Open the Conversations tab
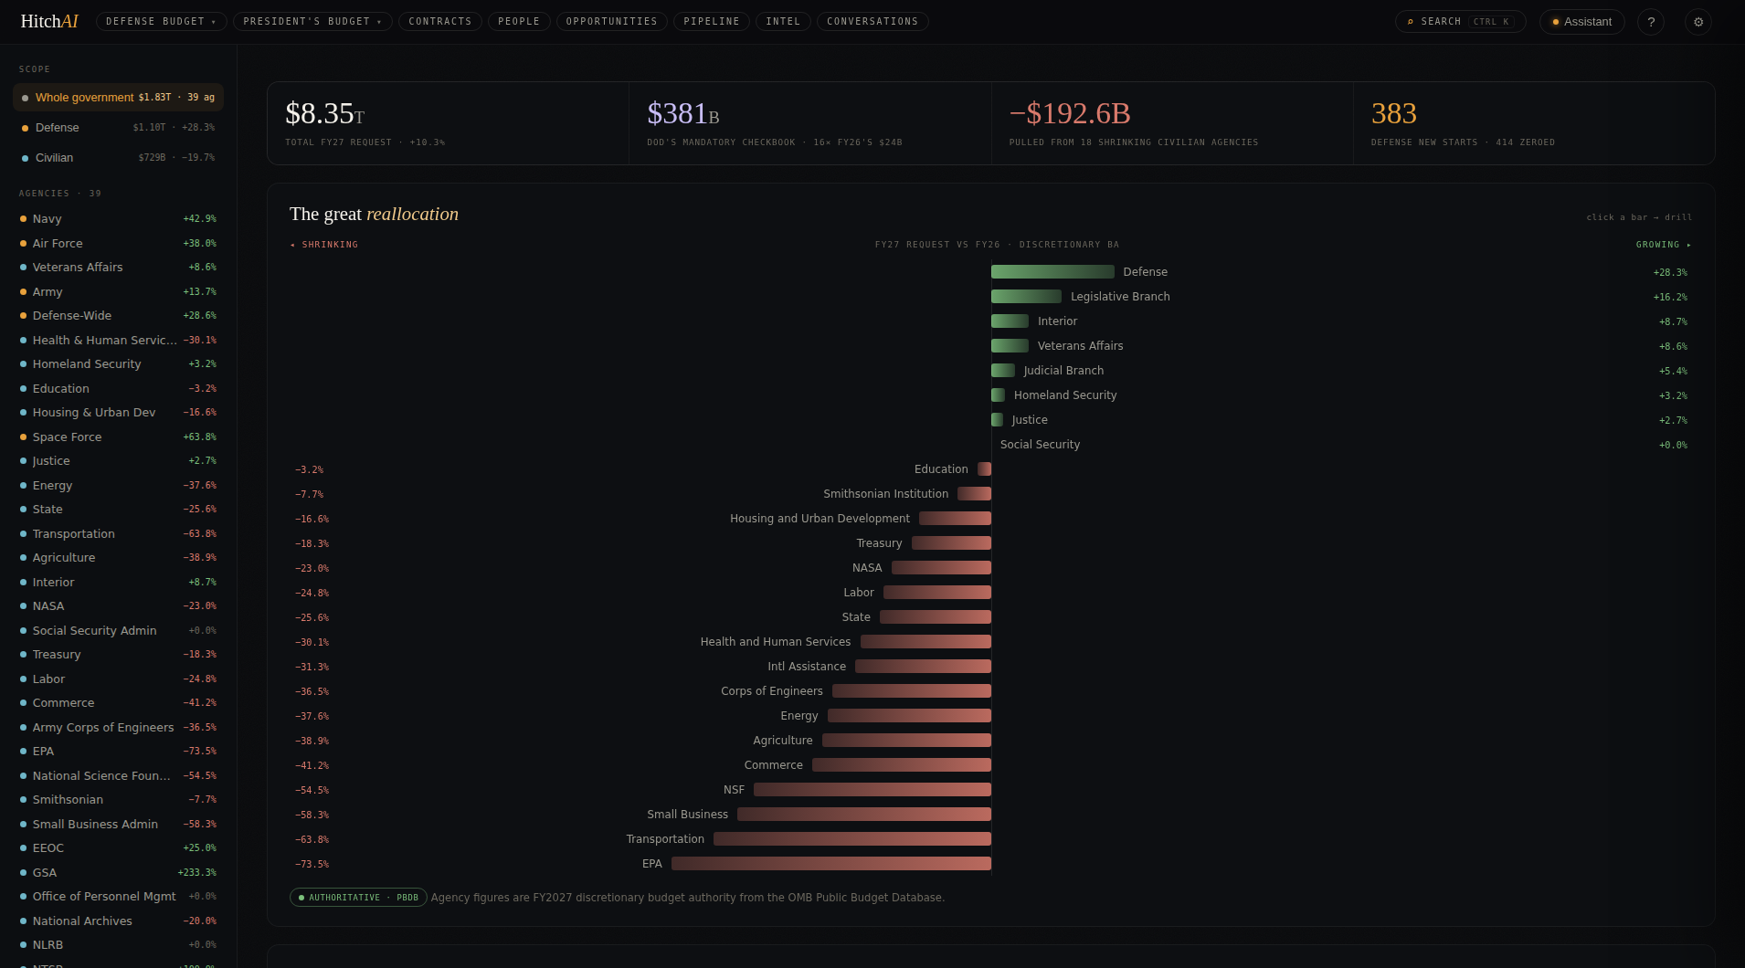The height and width of the screenshot is (968, 1745). (x=872, y=21)
